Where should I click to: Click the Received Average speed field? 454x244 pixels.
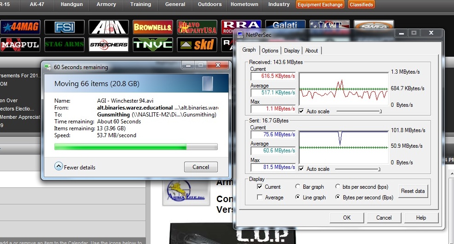click(x=273, y=93)
